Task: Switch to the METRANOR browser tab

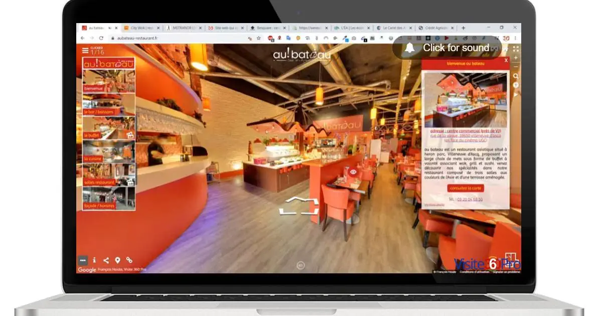Action: click(x=184, y=28)
